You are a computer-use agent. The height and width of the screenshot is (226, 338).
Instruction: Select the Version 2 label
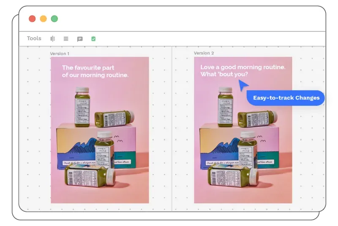point(204,53)
